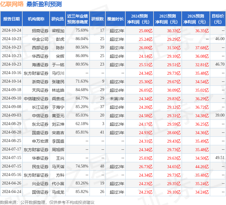Click researcher name 方科
Screen dimensions: 226x205
point(60,175)
